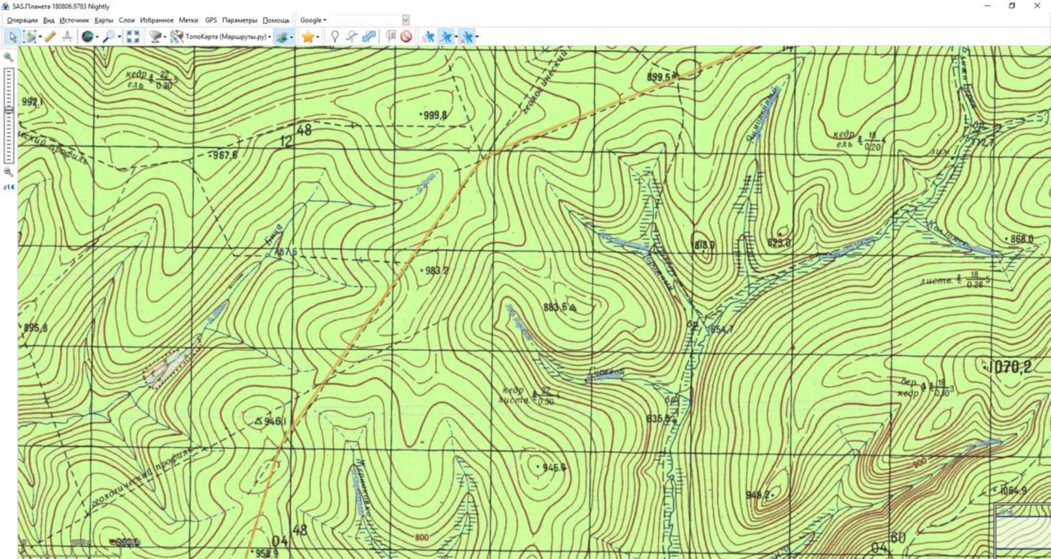Open the GPS menu

click(211, 20)
